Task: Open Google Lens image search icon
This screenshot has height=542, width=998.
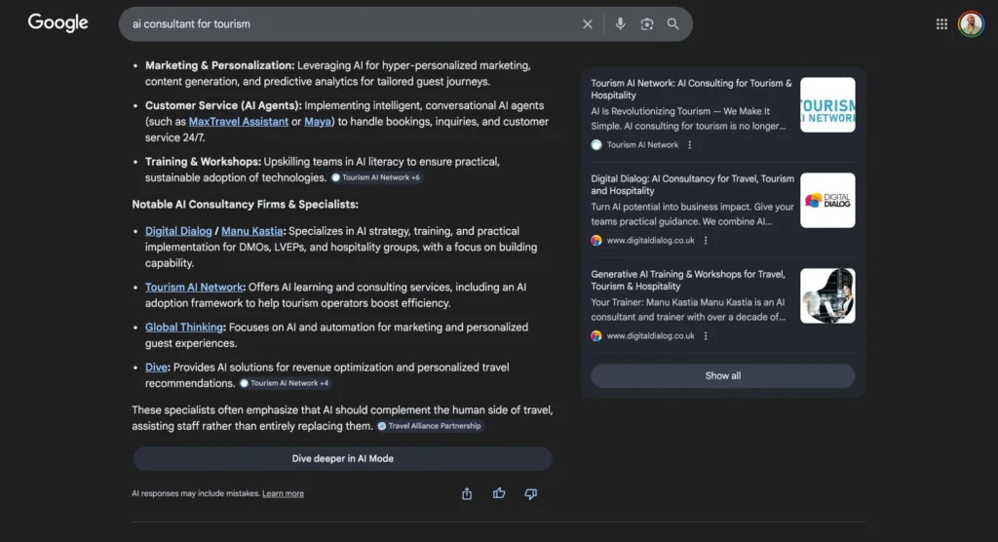Action: pyautogui.click(x=647, y=24)
